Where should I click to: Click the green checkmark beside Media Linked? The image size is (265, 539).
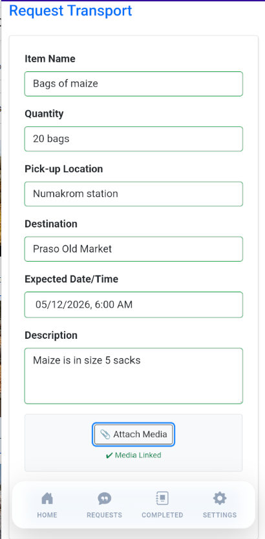[109, 455]
